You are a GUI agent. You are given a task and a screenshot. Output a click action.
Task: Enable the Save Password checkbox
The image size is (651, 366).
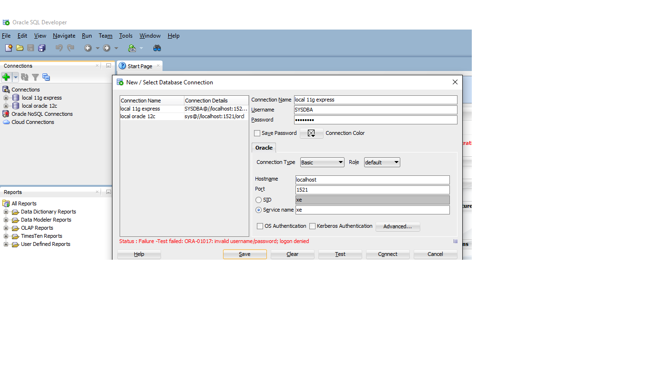pos(257,133)
